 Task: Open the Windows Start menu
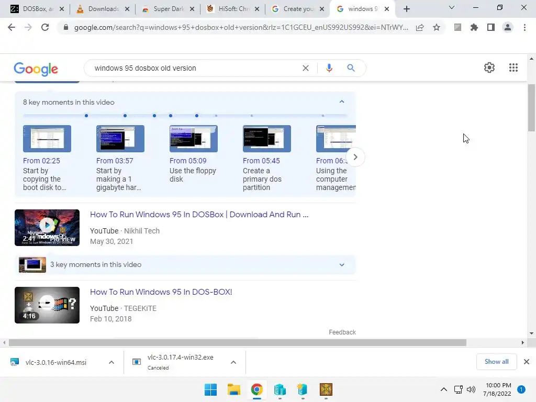point(210,389)
